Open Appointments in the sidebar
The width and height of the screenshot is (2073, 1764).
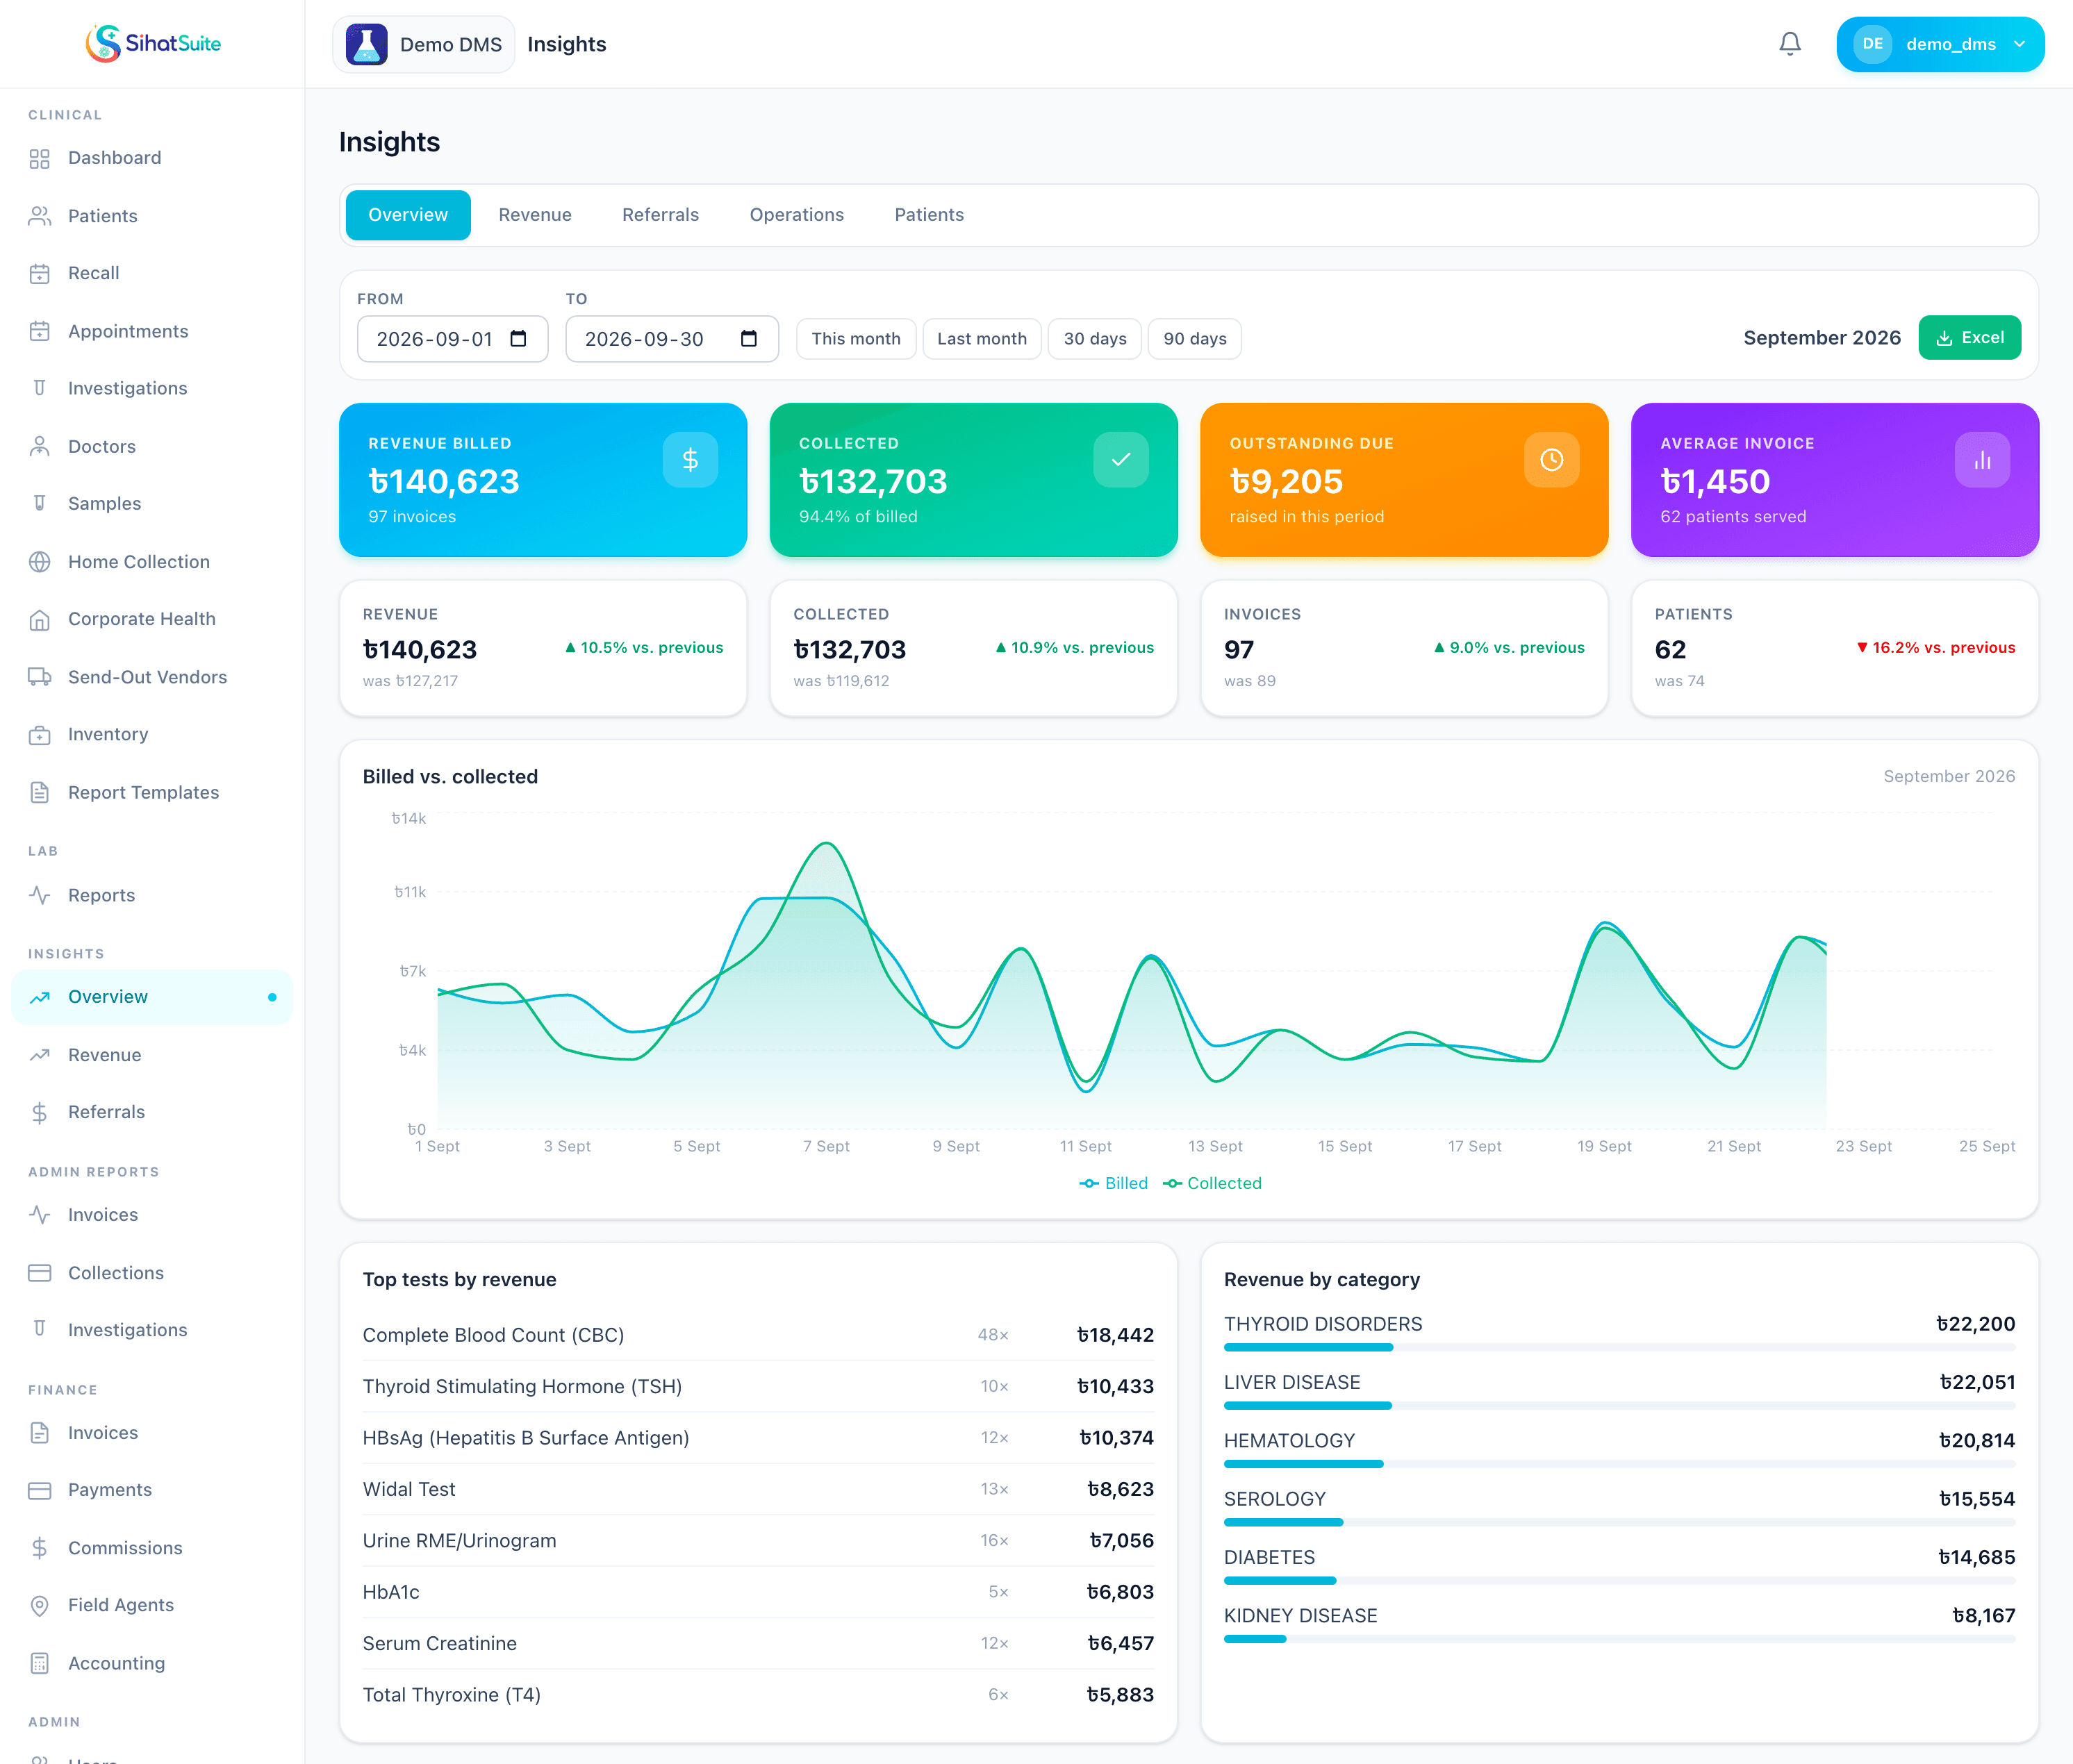pos(152,331)
